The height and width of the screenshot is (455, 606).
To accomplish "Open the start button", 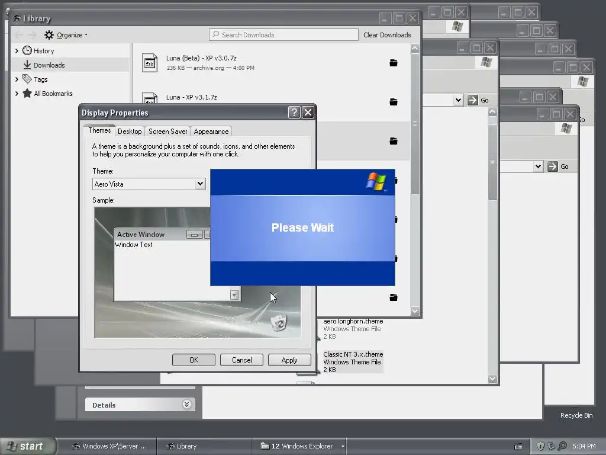I will (x=28, y=446).
